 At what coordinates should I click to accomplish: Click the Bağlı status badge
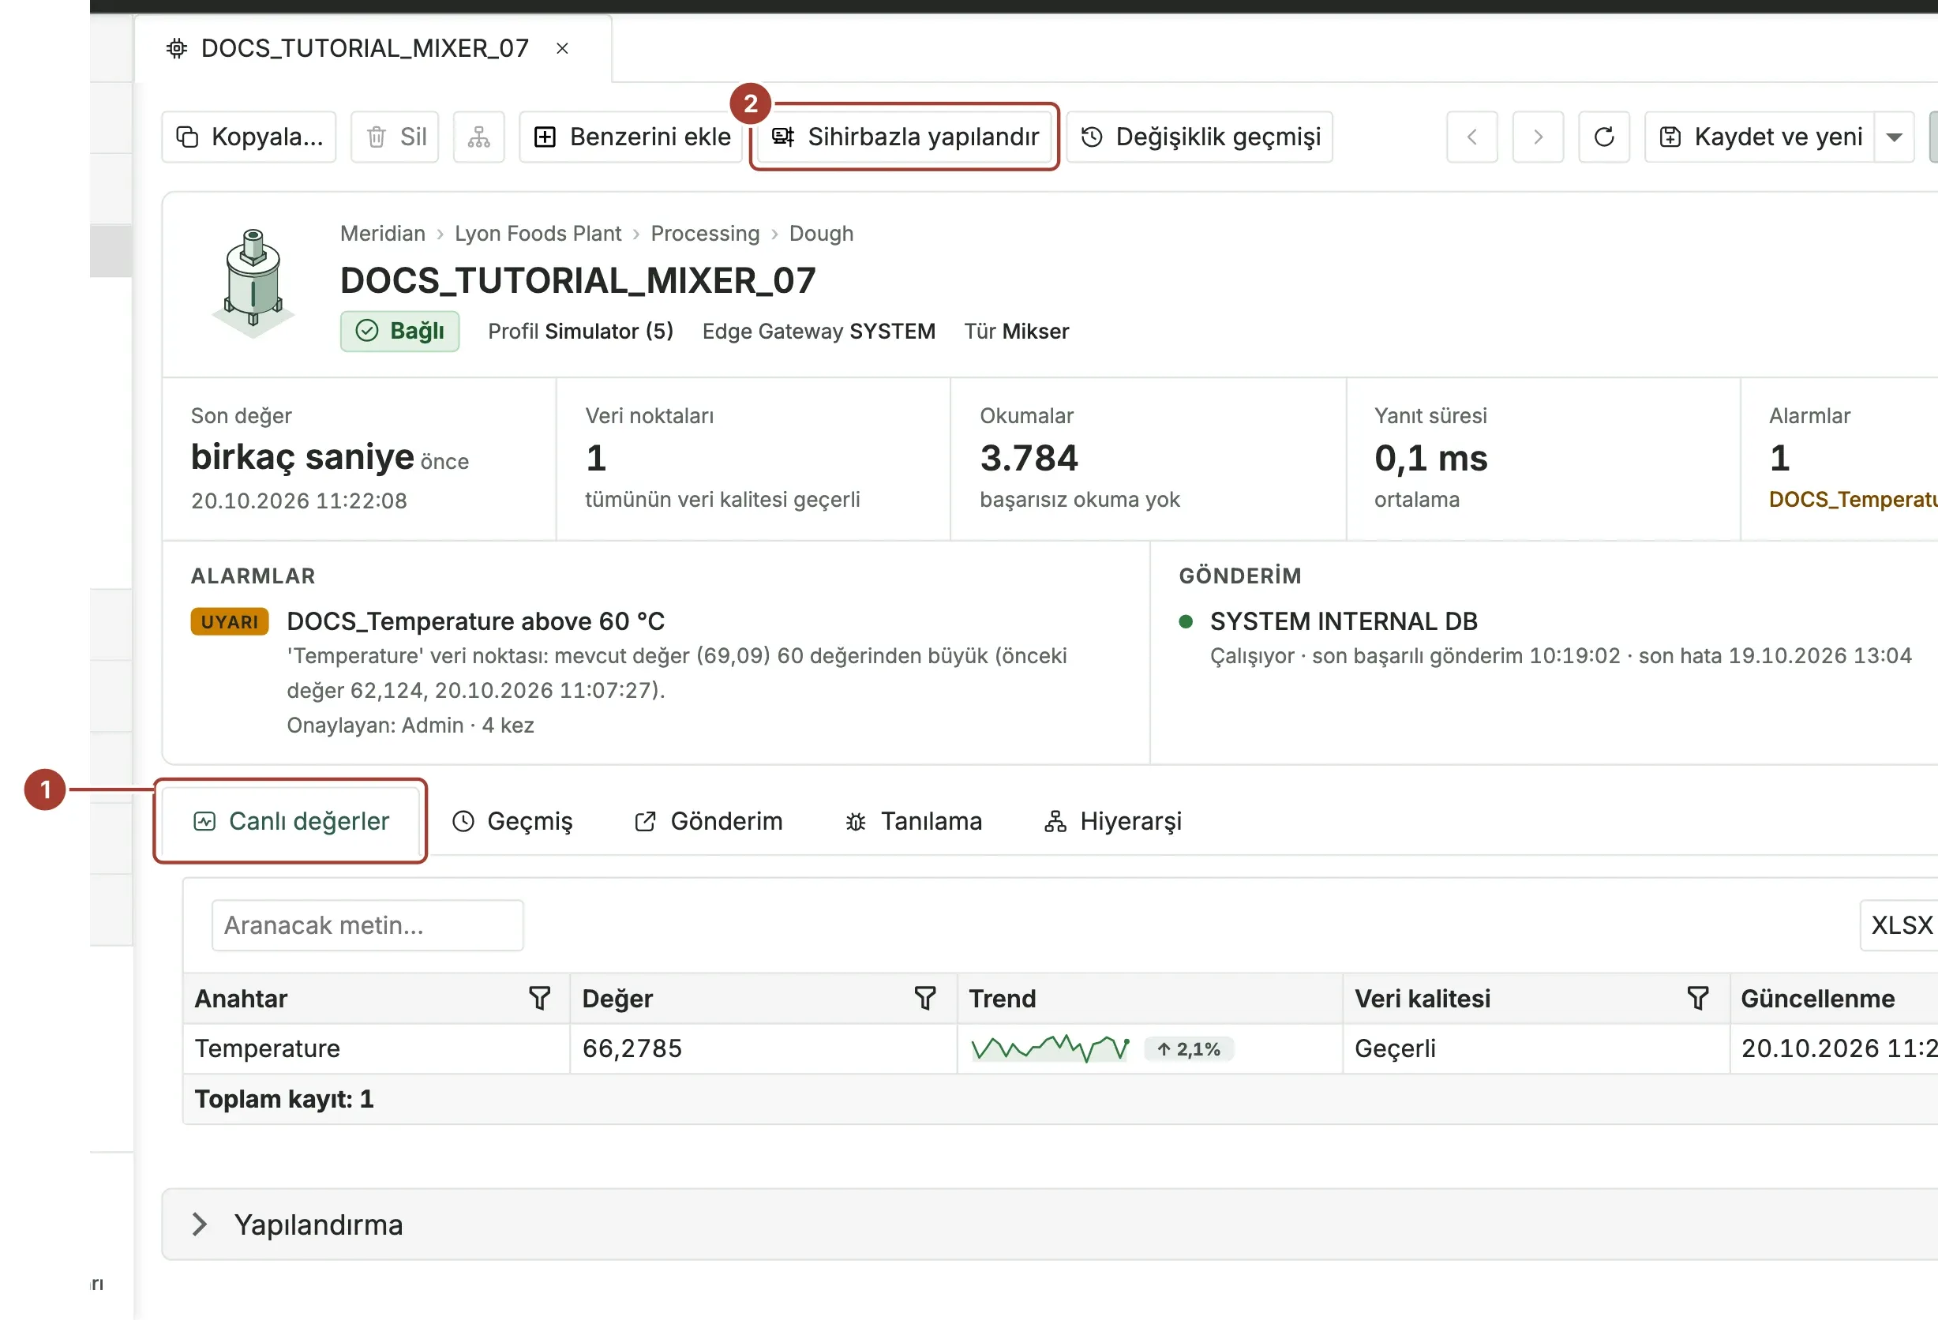tap(399, 331)
